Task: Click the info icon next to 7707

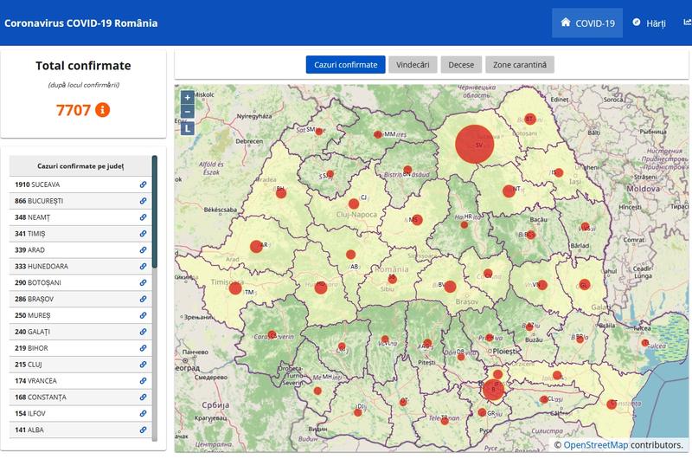Action: point(102,110)
